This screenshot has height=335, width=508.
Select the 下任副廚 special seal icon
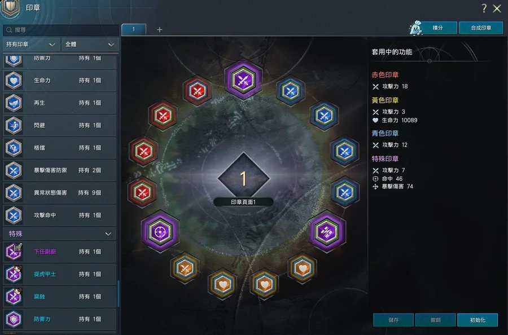click(14, 252)
